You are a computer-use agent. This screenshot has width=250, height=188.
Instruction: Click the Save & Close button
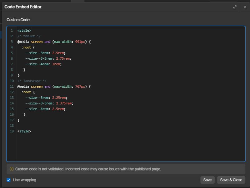[x=231, y=180]
